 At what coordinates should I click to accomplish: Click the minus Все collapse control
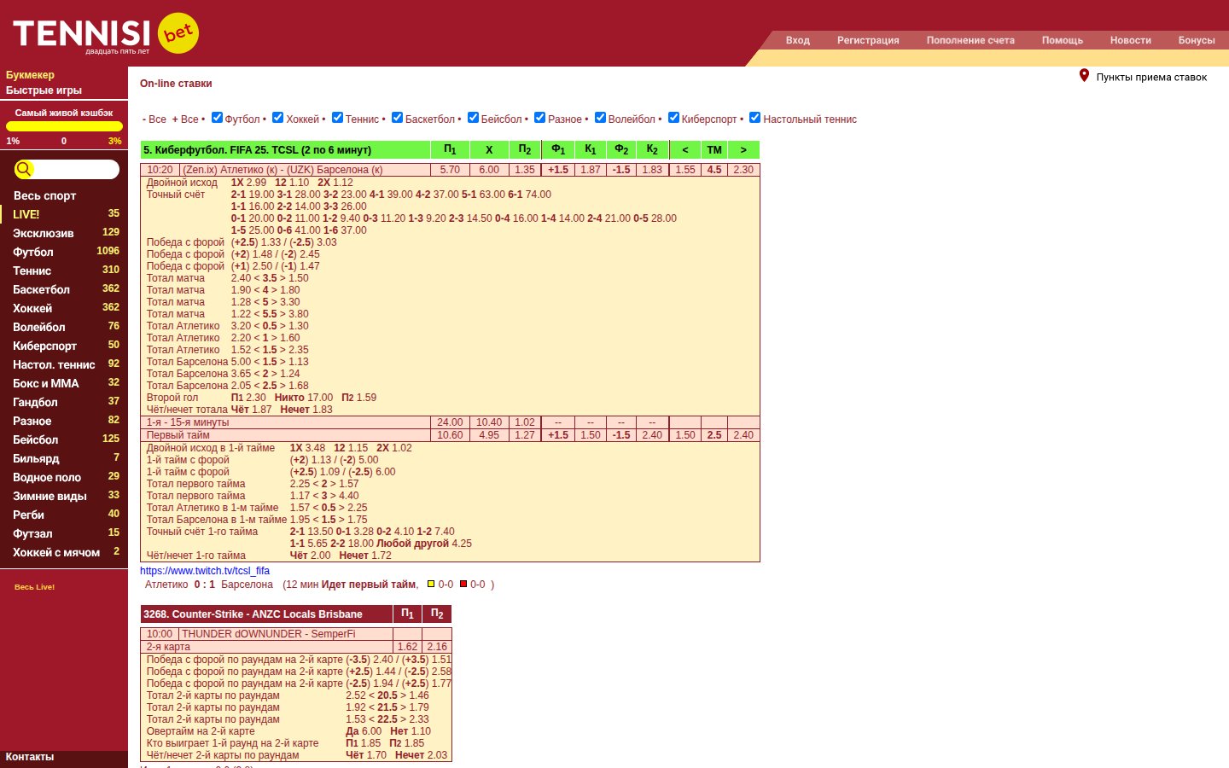point(154,119)
